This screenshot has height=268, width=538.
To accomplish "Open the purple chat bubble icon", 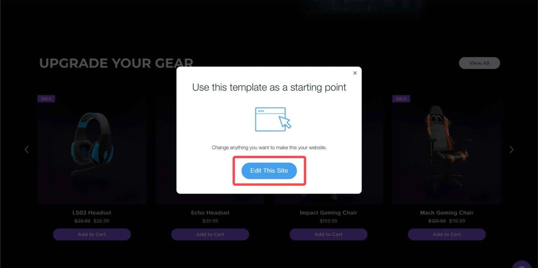I will tap(522, 265).
